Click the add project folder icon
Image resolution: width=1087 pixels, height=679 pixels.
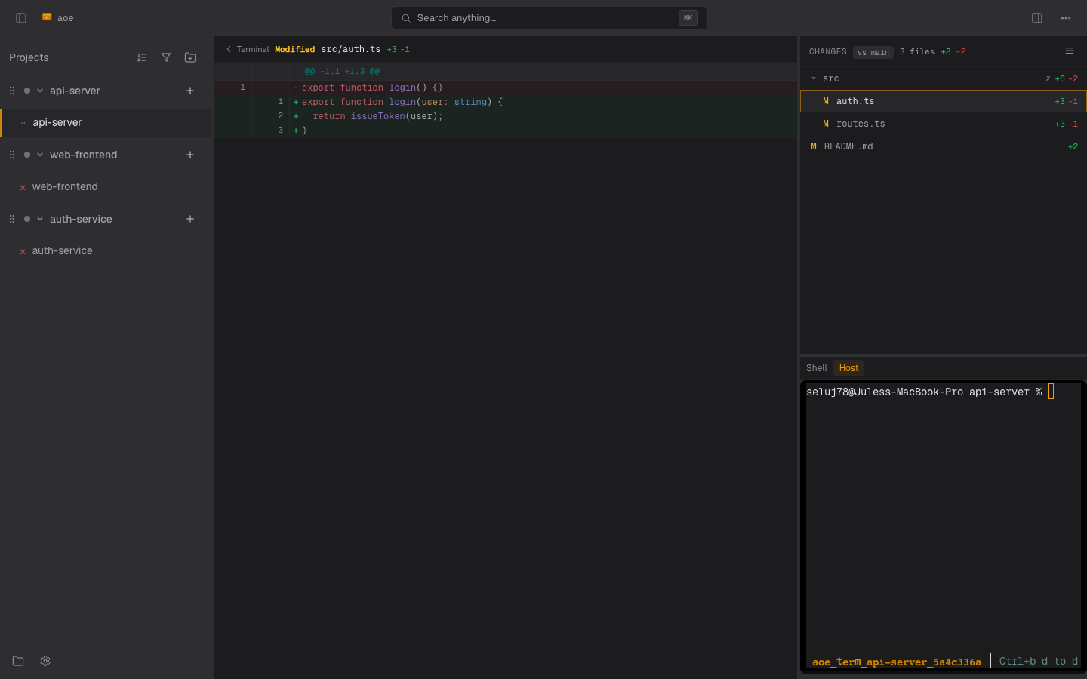pyautogui.click(x=190, y=57)
